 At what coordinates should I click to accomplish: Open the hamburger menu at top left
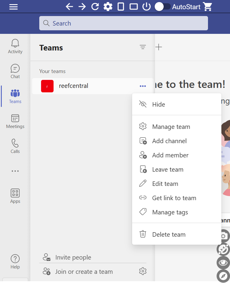pyautogui.click(x=13, y=7)
